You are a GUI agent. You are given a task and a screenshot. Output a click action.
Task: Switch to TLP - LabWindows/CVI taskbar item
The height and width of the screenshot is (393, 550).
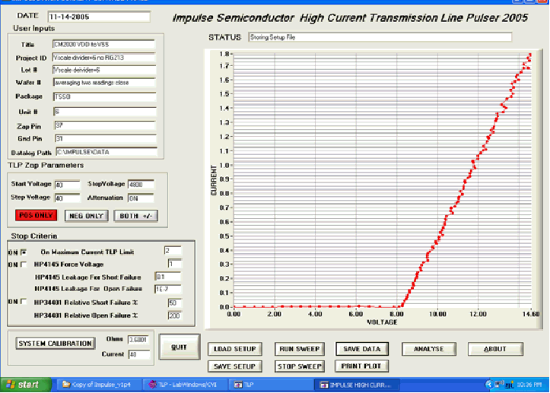(185, 385)
